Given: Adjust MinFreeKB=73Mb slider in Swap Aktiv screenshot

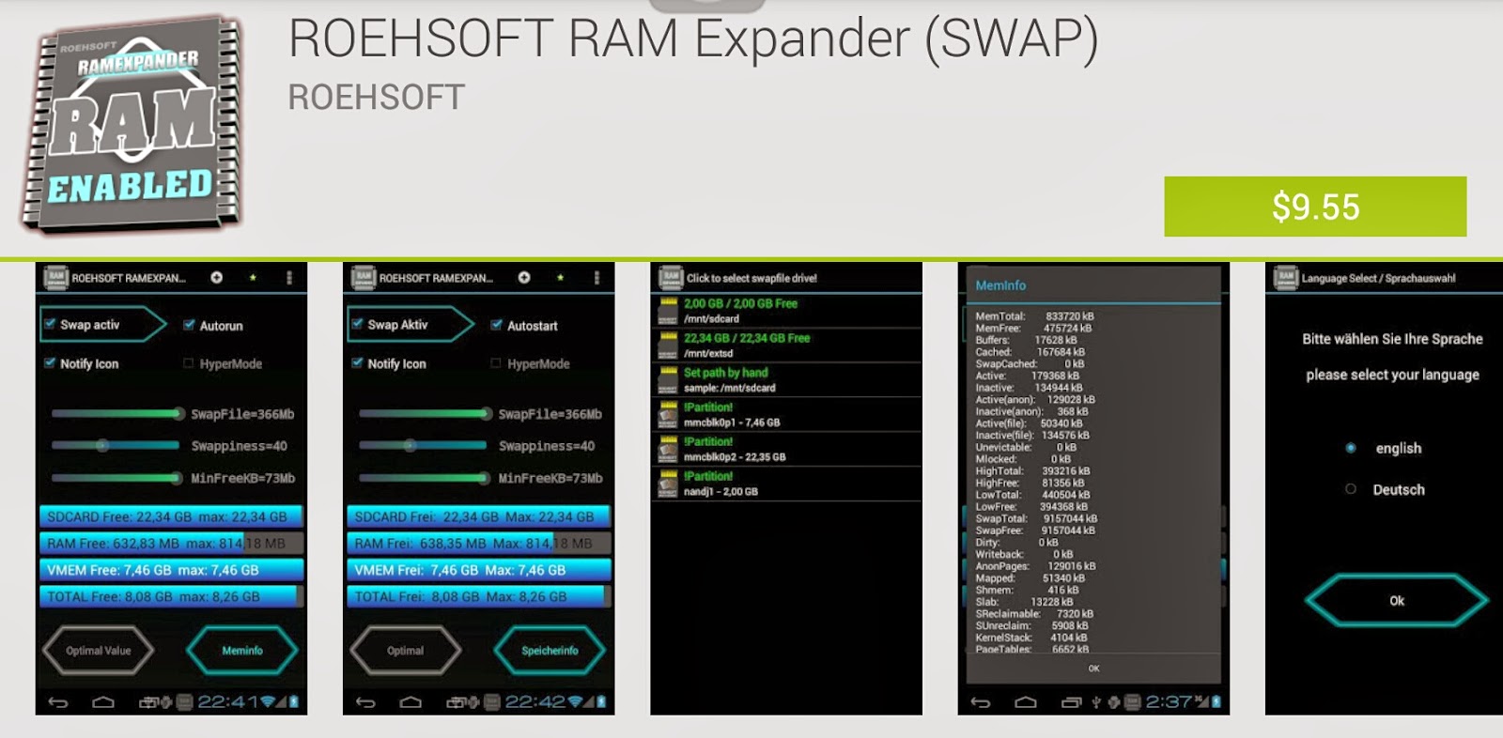Looking at the screenshot, I should (x=425, y=478).
